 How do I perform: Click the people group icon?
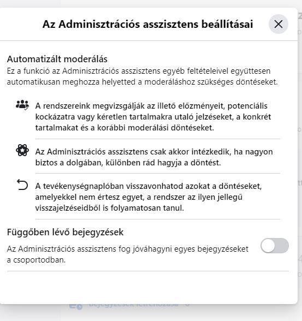point(22,105)
